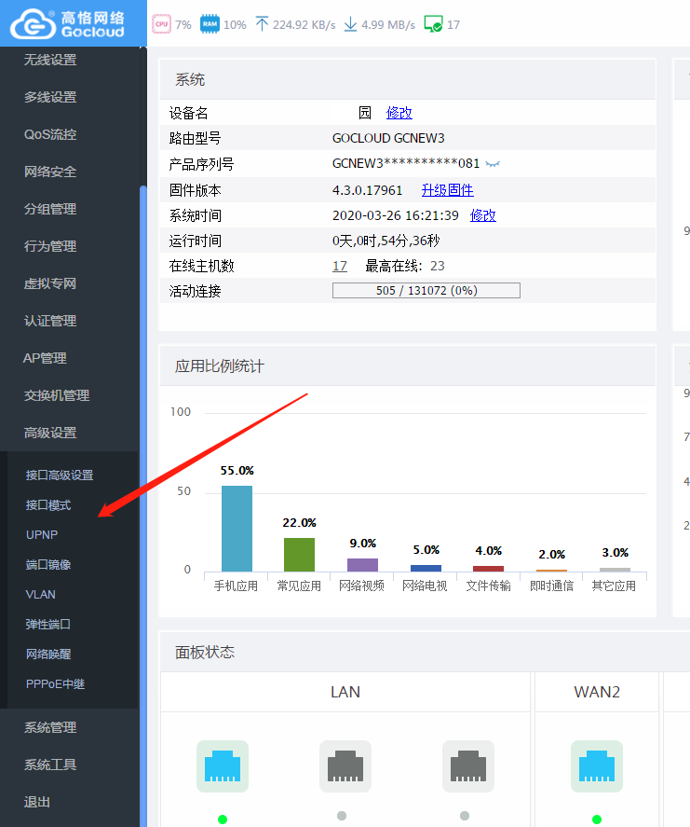Screen dimensions: 690x827
Task: Click the 网络视频 9.0% bar
Action: pos(362,565)
